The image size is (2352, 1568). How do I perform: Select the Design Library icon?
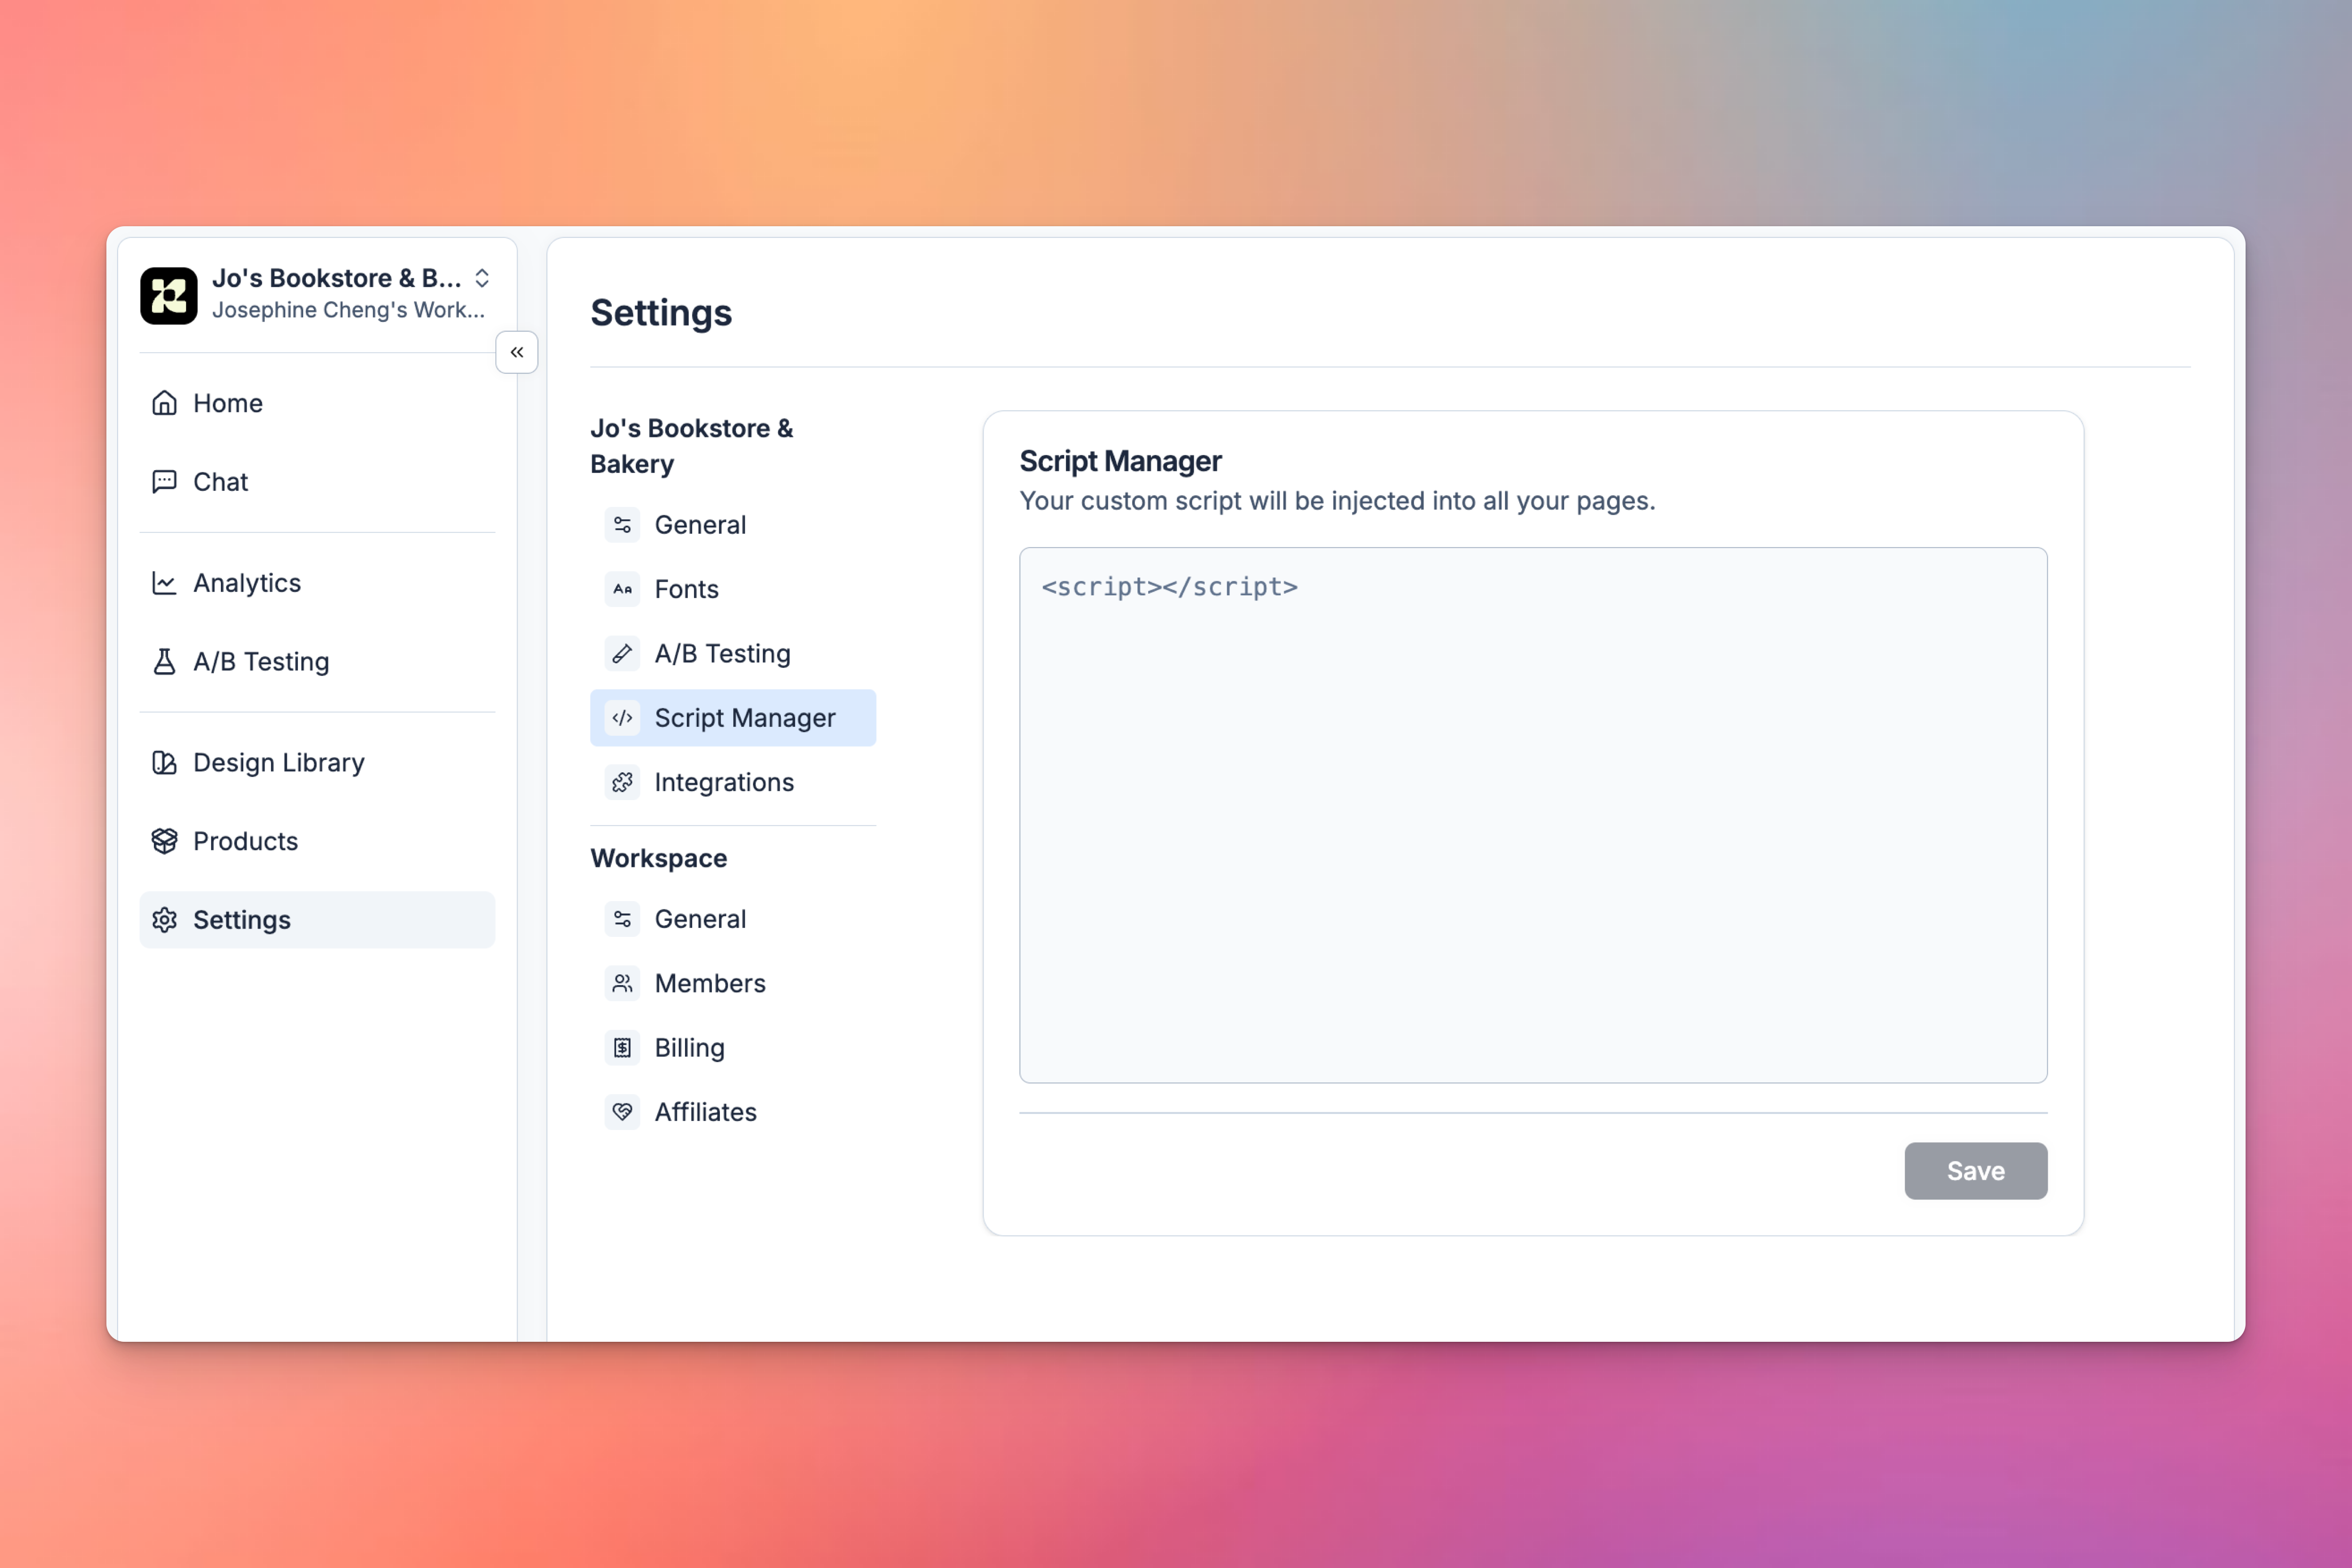(x=165, y=762)
